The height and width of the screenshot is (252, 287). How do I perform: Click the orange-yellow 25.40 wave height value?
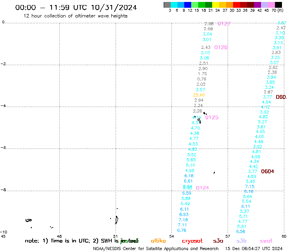[x=199, y=95]
